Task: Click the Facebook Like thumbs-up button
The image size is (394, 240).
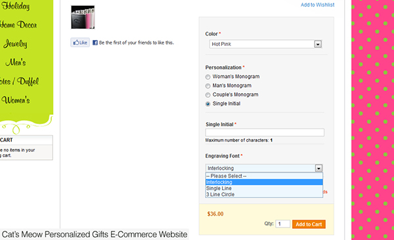Action: 80,43
